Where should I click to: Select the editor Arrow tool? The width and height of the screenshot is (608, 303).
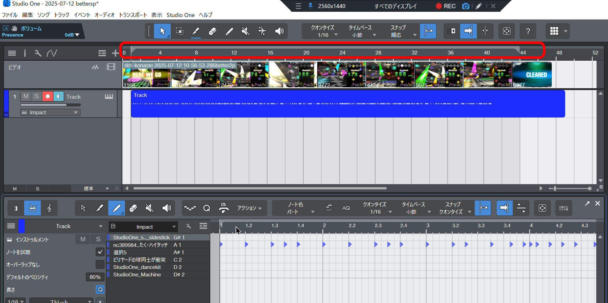(83, 208)
